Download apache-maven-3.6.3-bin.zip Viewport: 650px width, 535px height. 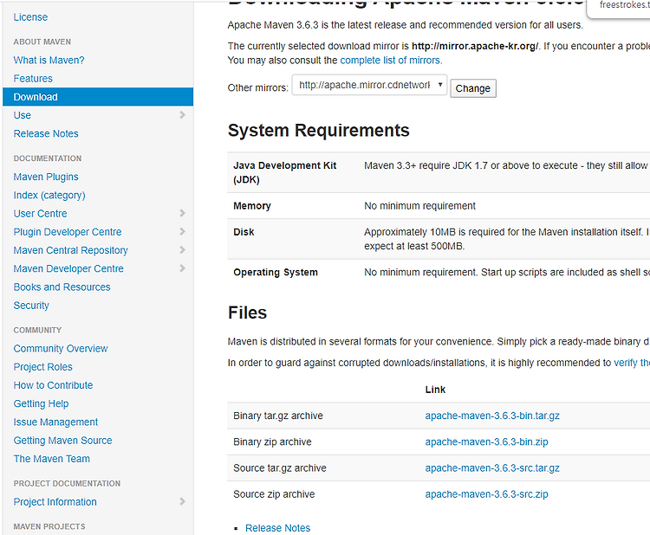[x=486, y=442]
